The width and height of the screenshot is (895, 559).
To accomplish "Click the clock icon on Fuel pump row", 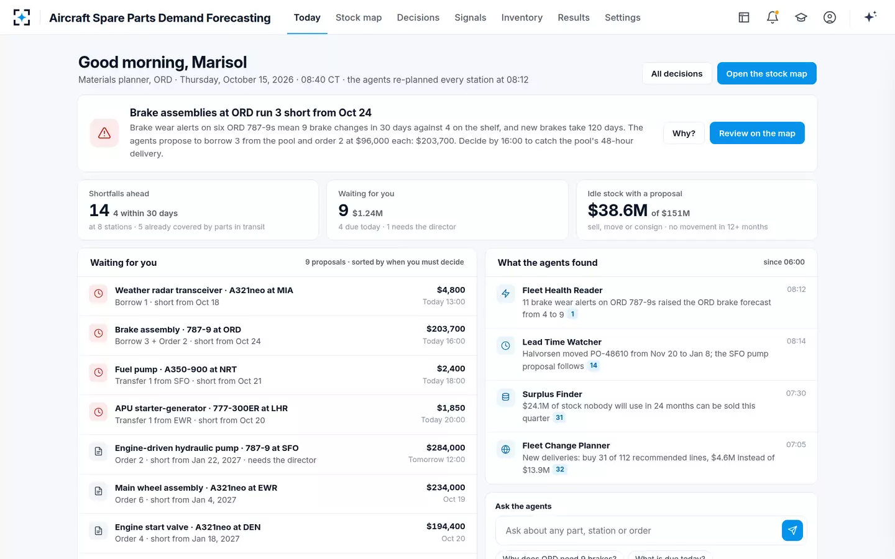I will [x=98, y=373].
